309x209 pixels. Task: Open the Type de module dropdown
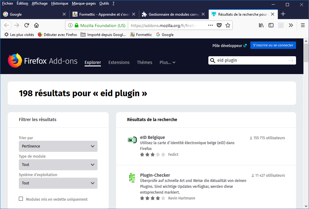58,165
